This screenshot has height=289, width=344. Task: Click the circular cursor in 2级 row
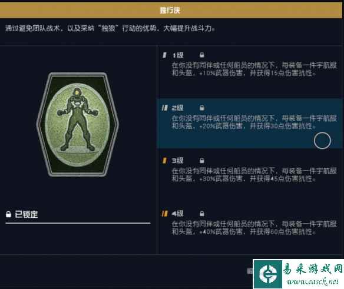point(322,141)
